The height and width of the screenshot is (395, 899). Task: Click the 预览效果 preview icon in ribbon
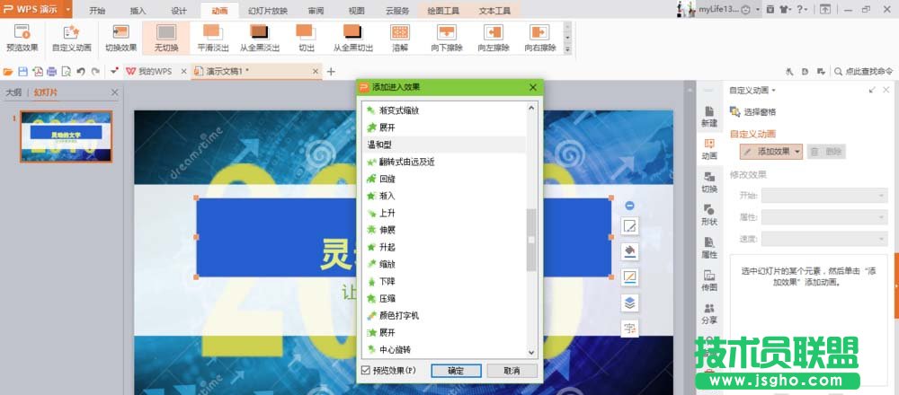coord(22,32)
